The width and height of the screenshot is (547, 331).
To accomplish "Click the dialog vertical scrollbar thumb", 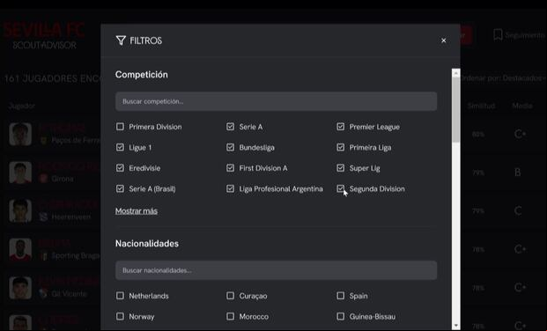I will (455, 109).
